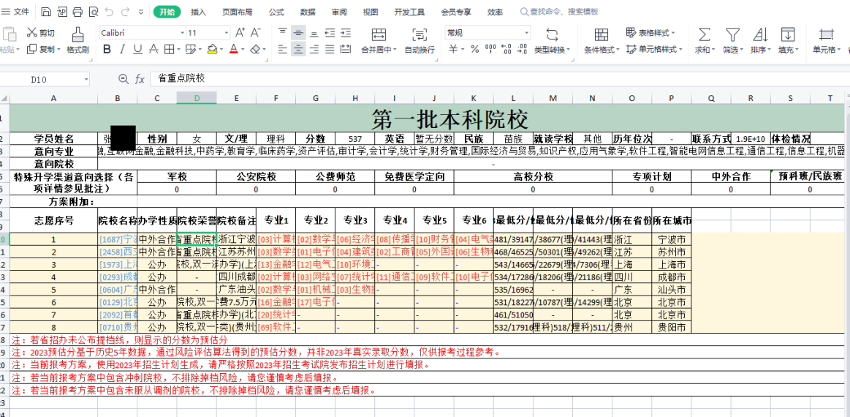Expand the Table Style (表格样式) dropdown
Viewport: 850px width, 417px height.
pos(673,33)
